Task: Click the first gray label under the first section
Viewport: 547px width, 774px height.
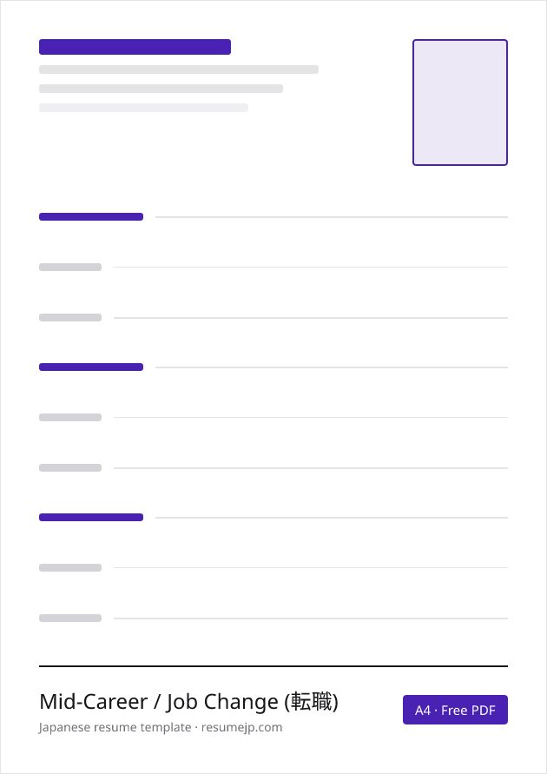Action: pyautogui.click(x=70, y=267)
